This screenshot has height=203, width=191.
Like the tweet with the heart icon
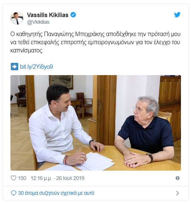13,178
